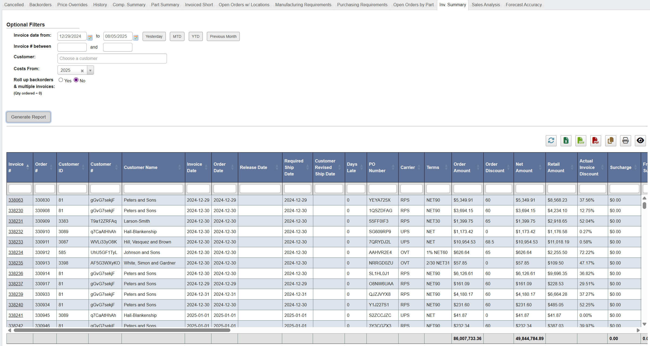This screenshot has height=346, width=650.
Task: Toggle column visibility with the eye icon
Action: (x=640, y=141)
